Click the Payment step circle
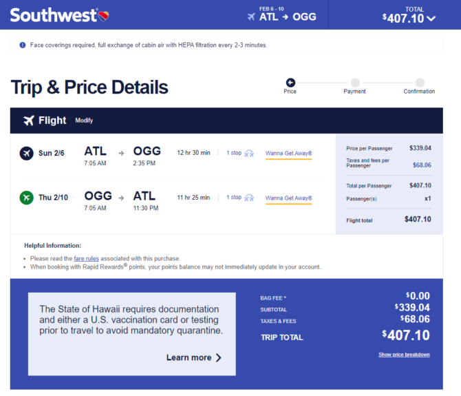The height and width of the screenshot is (396, 461). 355,83
